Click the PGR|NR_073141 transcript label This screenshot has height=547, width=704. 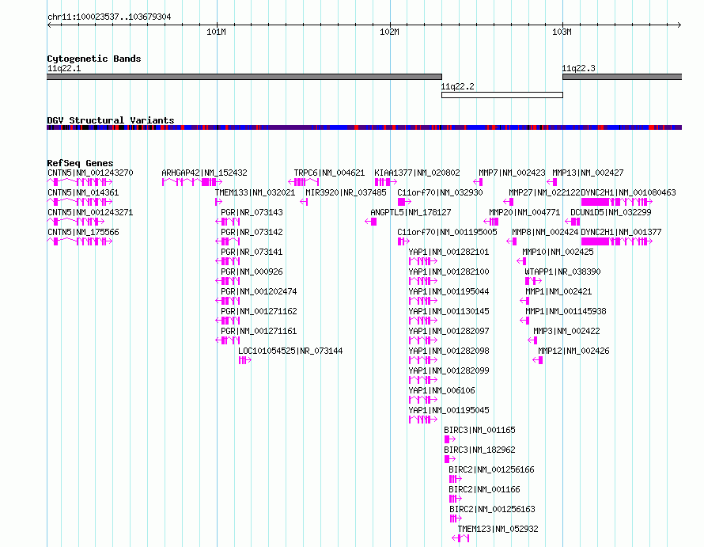point(252,252)
